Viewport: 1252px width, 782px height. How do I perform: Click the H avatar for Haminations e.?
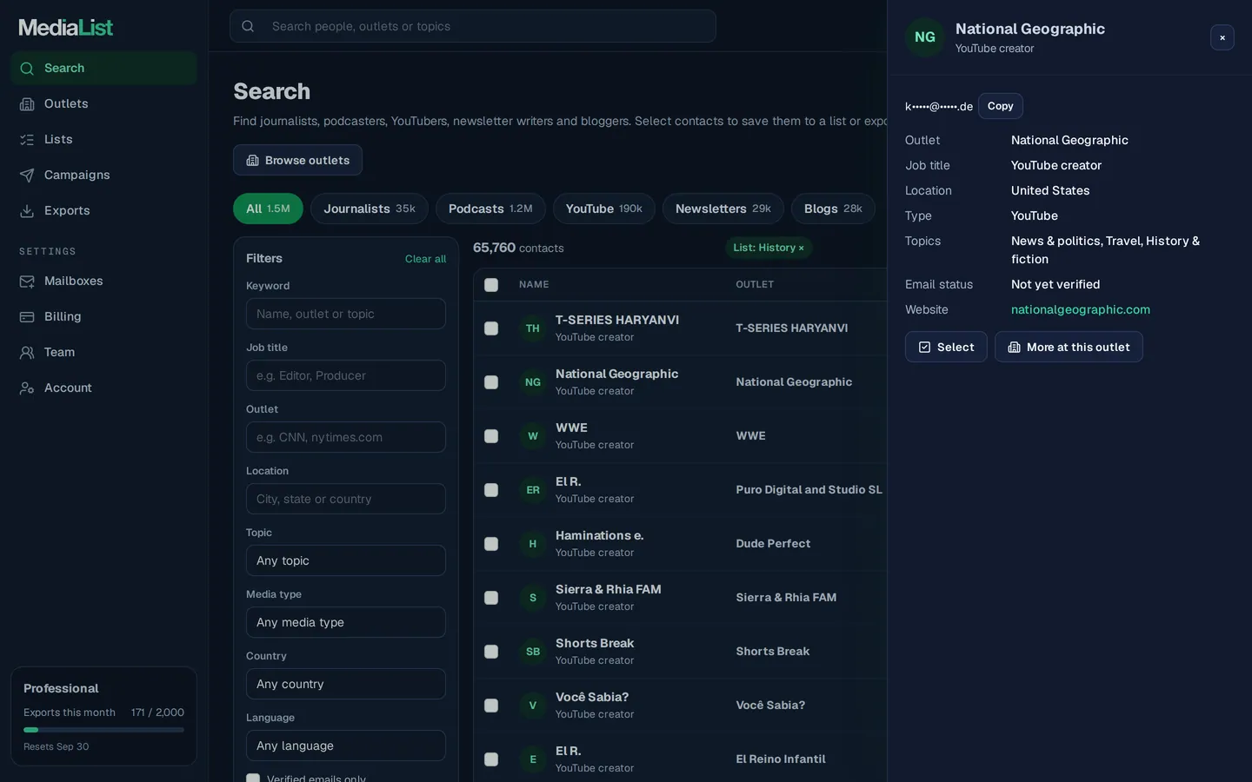coord(533,544)
